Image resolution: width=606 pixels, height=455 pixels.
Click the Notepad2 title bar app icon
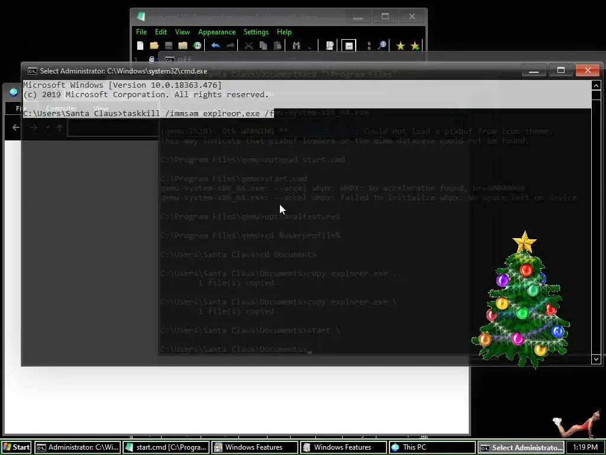(141, 17)
